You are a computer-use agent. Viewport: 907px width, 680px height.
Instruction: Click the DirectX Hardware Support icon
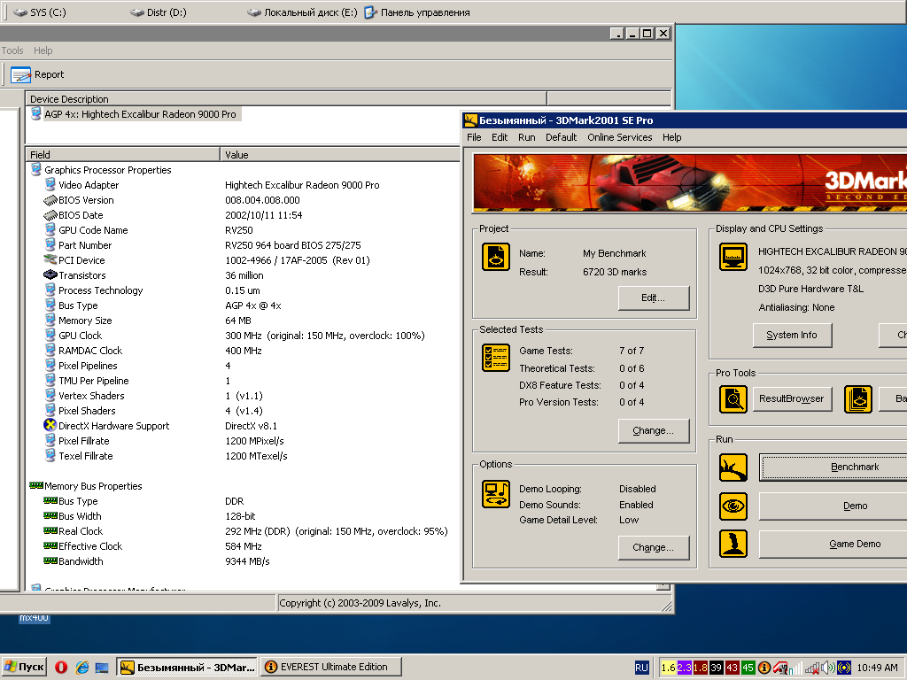(50, 425)
